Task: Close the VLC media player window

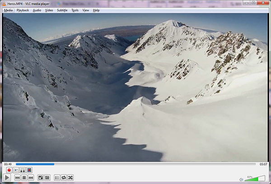Action: point(263,3)
